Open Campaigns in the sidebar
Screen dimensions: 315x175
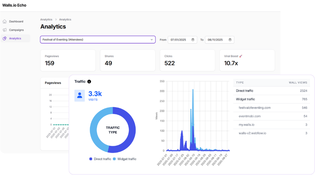tap(16, 30)
